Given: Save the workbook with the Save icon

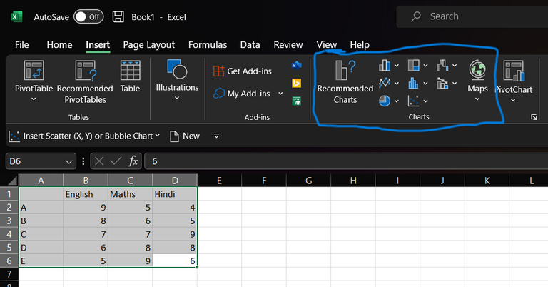Looking at the screenshot, I should coord(118,16).
